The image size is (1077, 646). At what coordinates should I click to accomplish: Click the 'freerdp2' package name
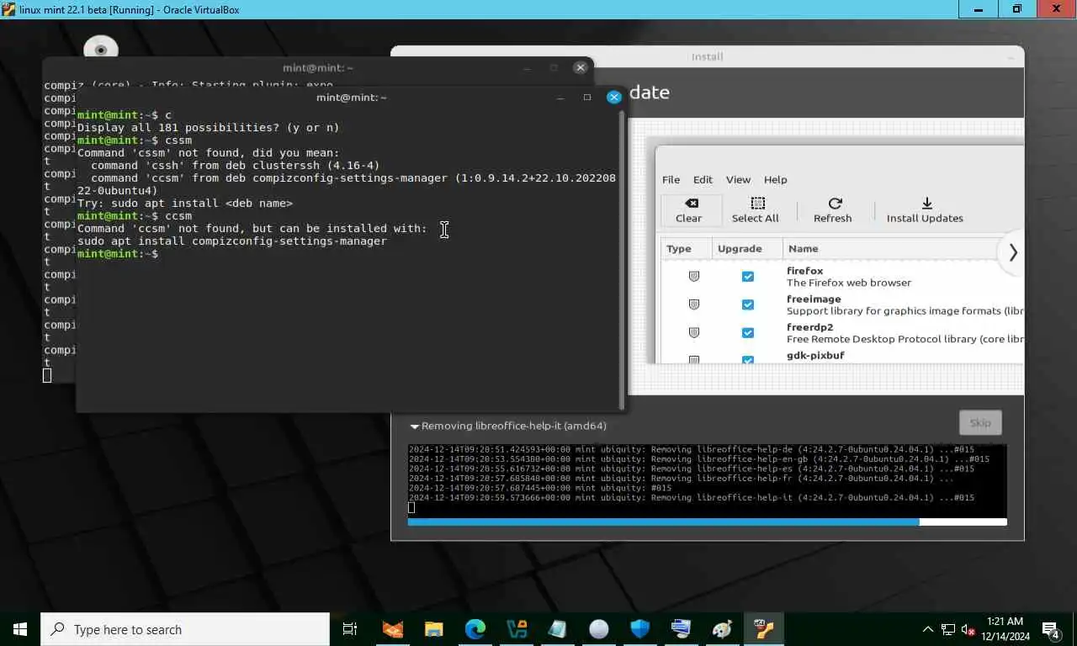pos(809,327)
